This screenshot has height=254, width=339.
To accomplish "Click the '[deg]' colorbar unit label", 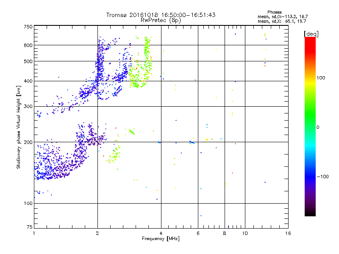I will coord(311,34).
